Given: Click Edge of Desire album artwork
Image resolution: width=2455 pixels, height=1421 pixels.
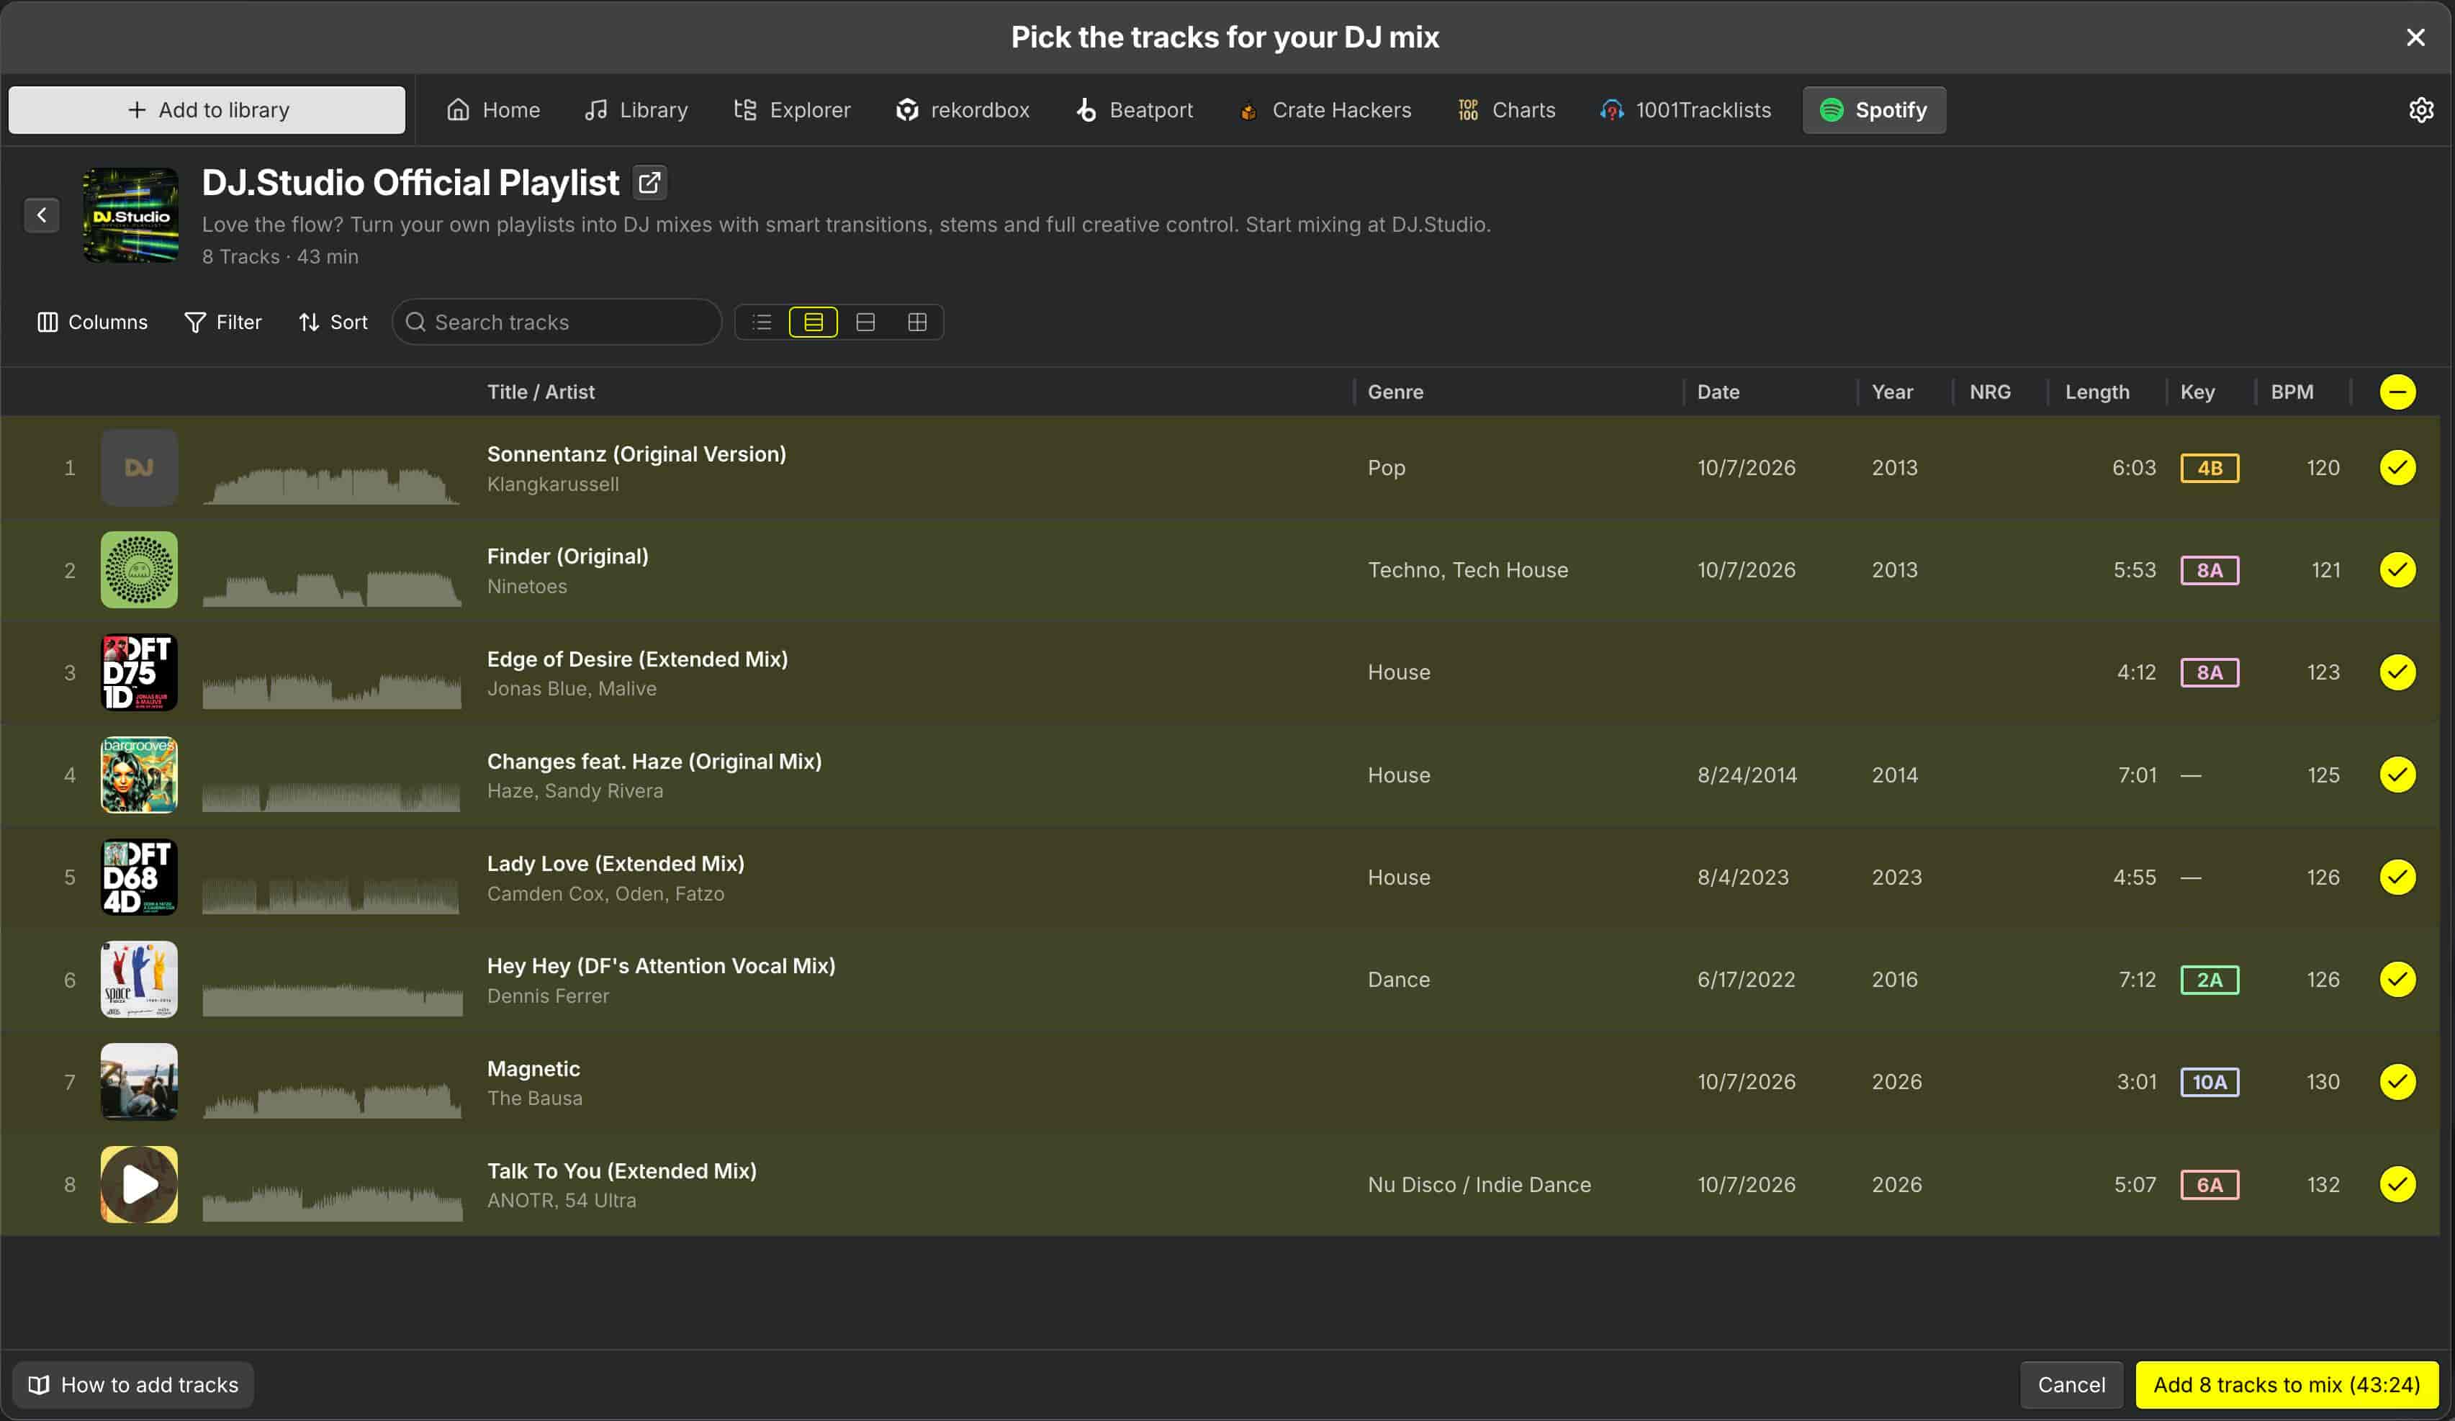Looking at the screenshot, I should pos(140,672).
